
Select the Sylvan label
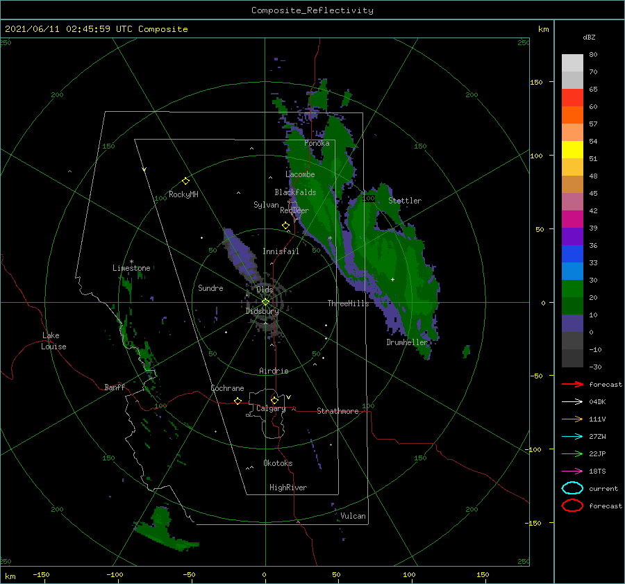pos(266,205)
